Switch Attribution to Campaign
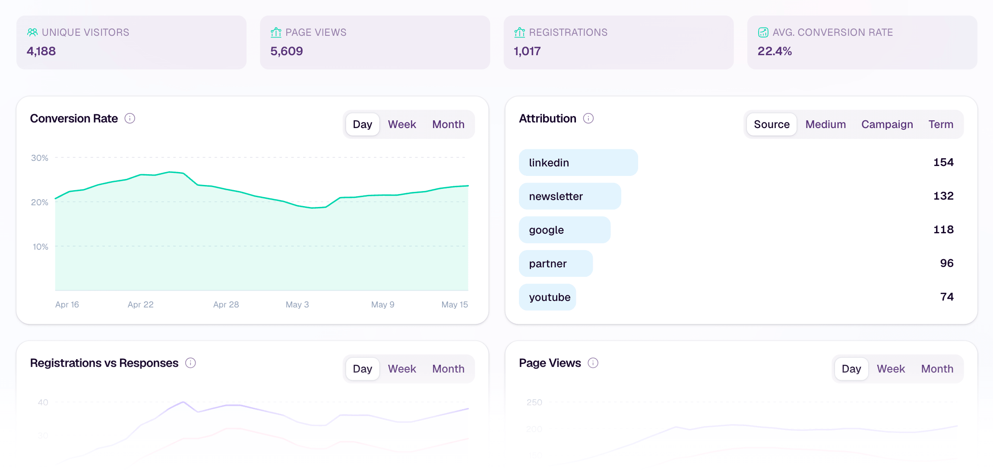This screenshot has height=470, width=993. tap(887, 124)
